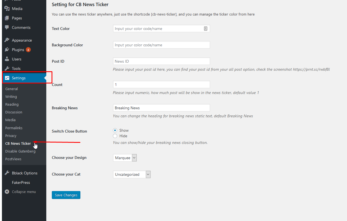Click the Save Changes button
347x221 pixels.
(66, 195)
